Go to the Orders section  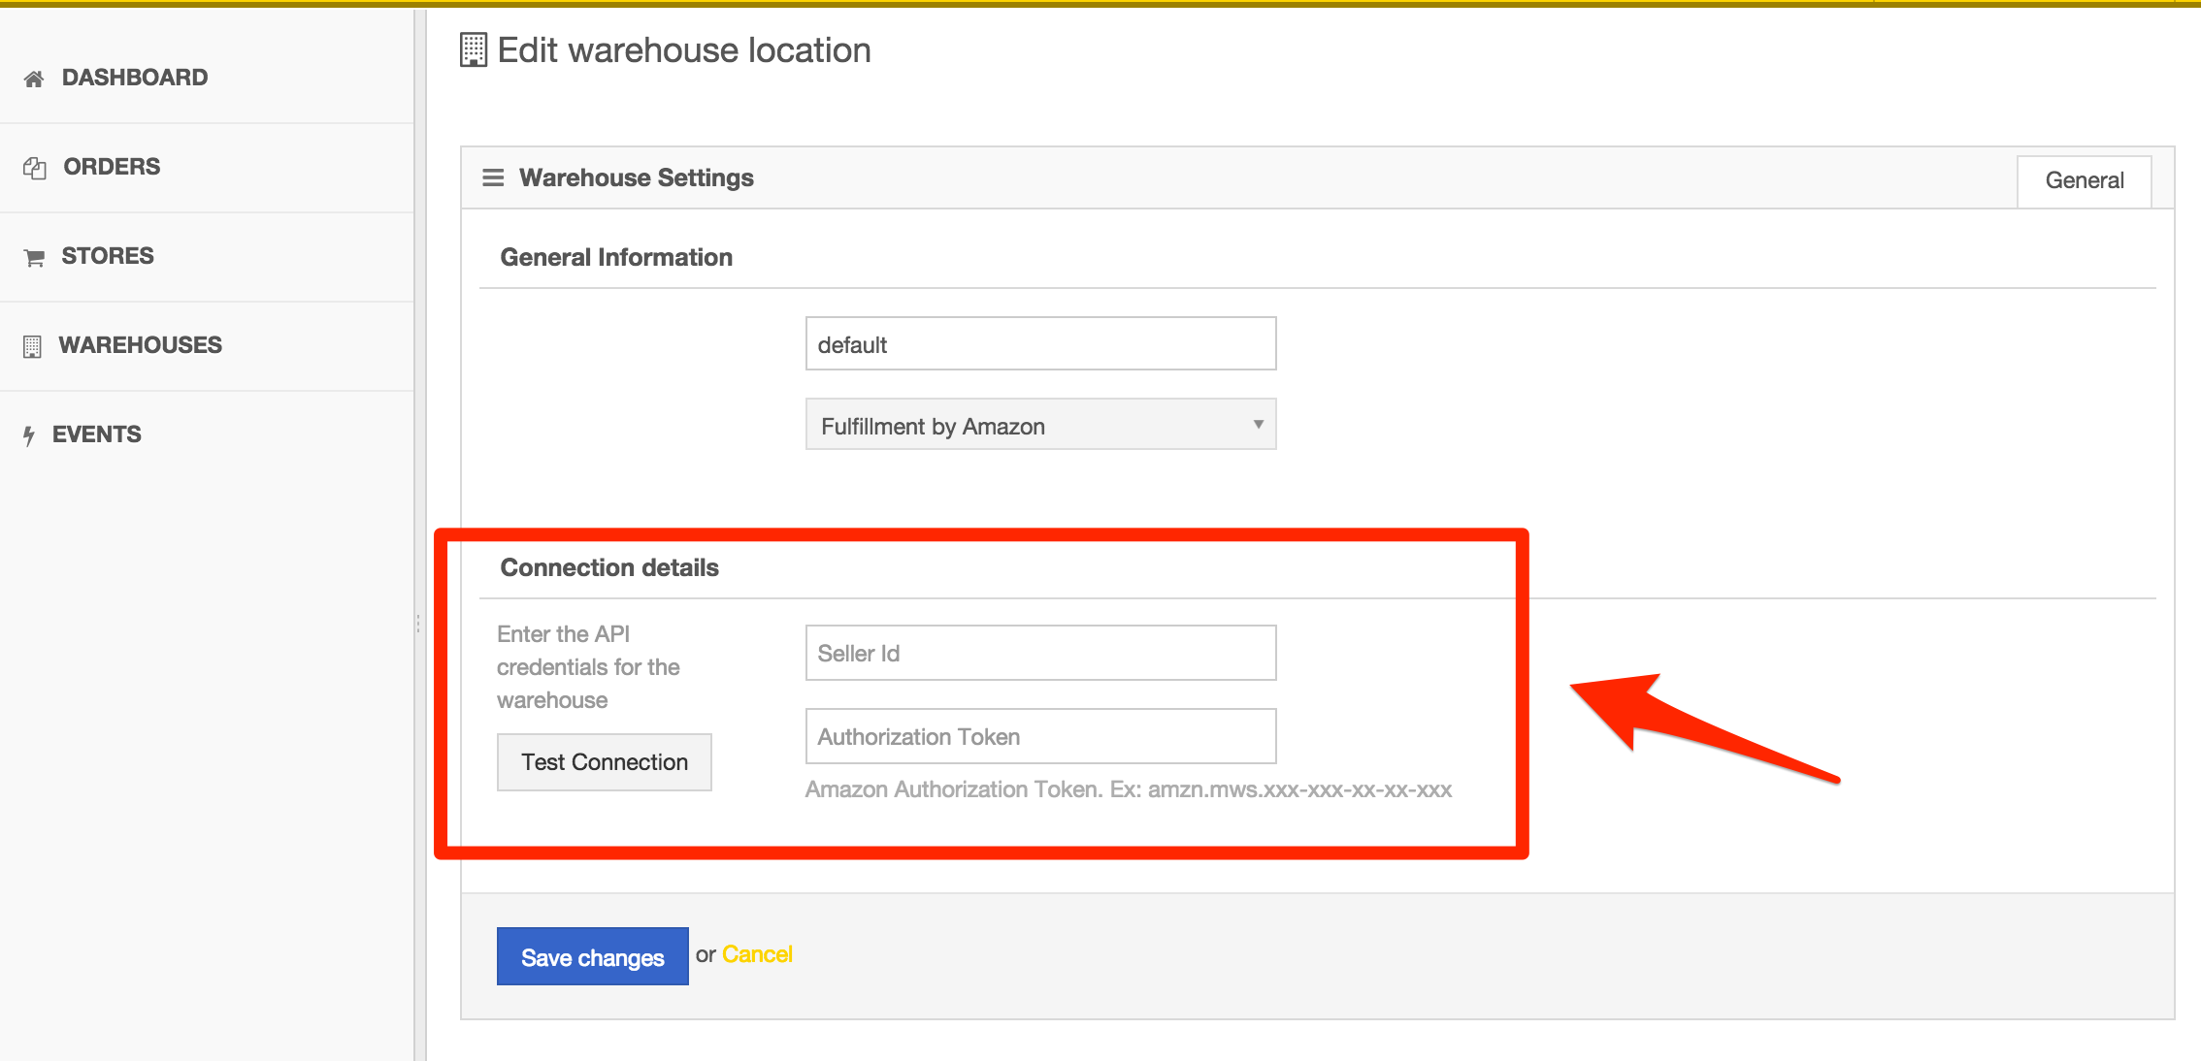[x=207, y=167]
